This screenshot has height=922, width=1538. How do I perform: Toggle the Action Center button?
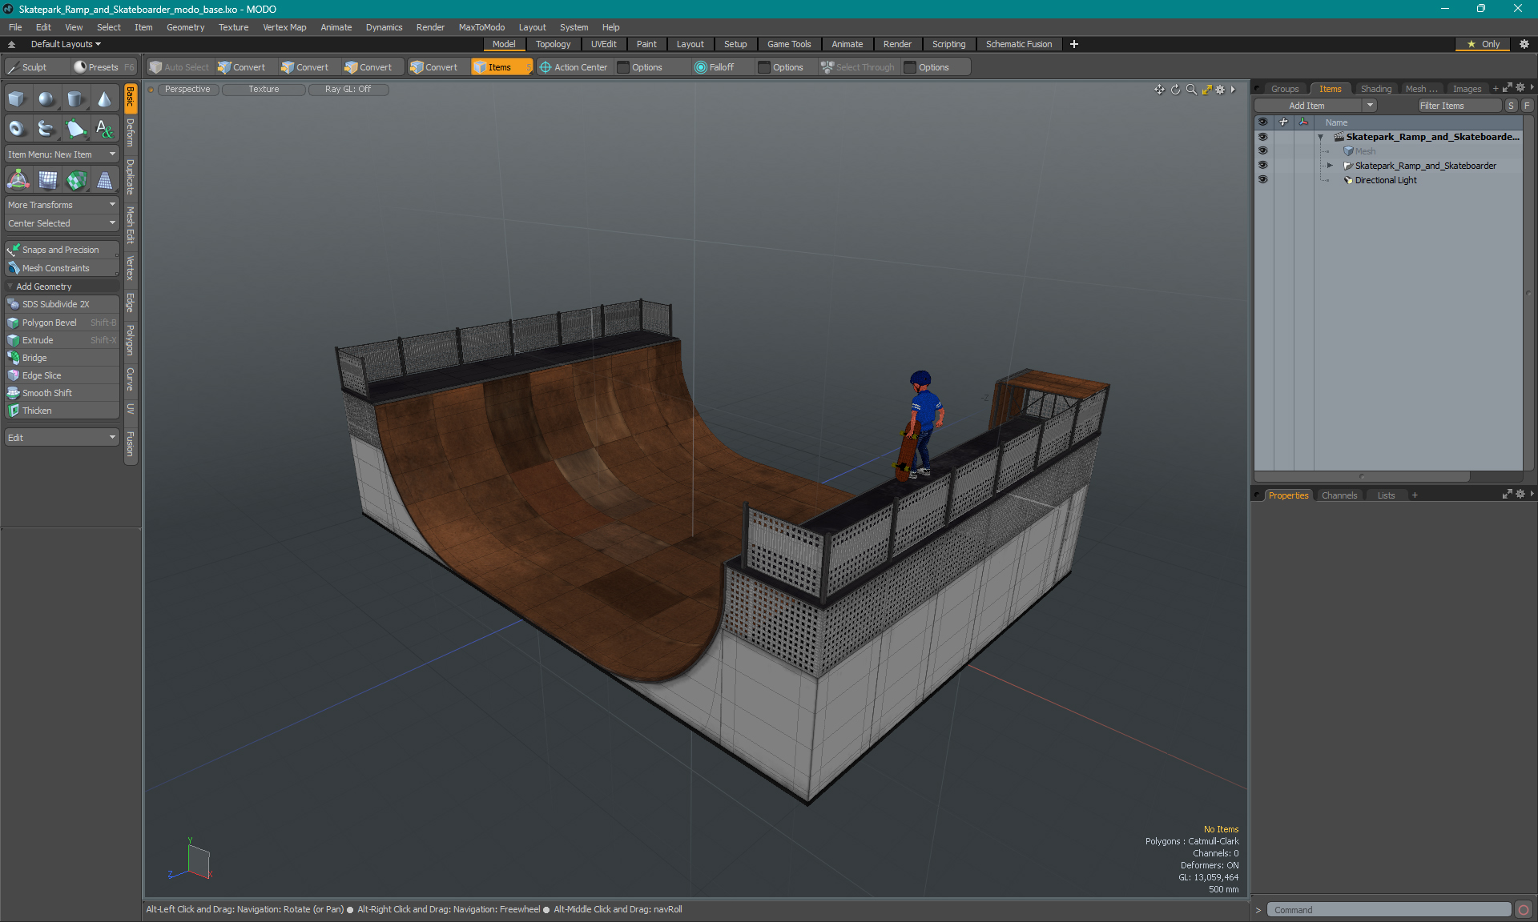[574, 67]
